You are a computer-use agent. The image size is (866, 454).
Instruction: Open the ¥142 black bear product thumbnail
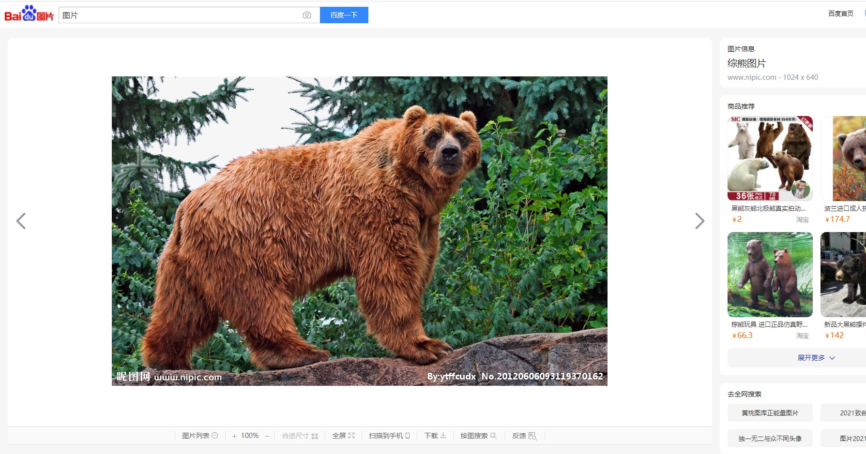click(x=843, y=275)
